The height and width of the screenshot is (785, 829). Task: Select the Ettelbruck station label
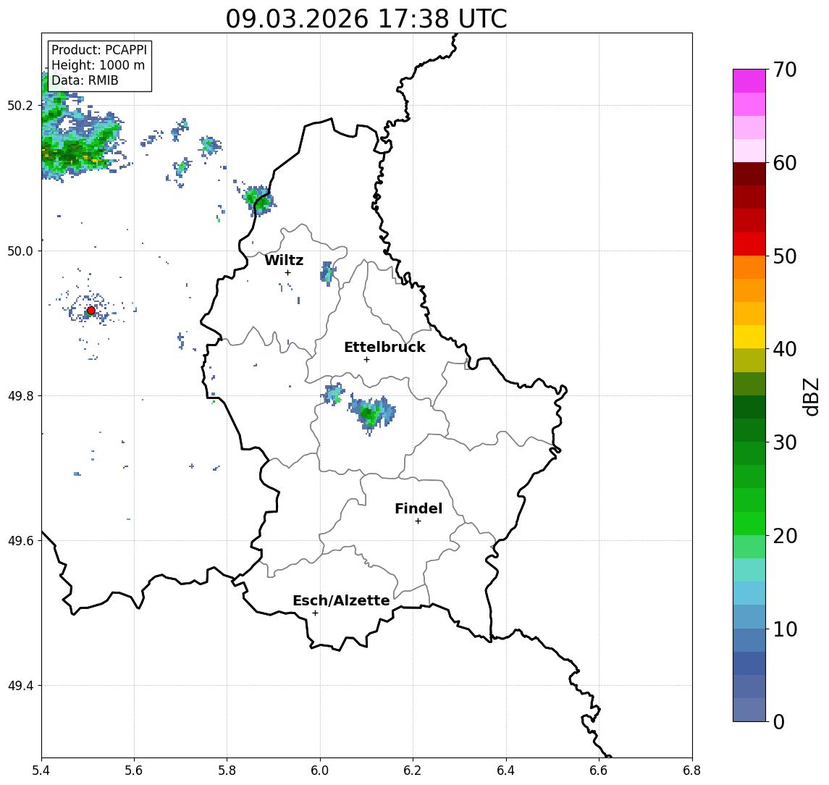[x=384, y=347]
